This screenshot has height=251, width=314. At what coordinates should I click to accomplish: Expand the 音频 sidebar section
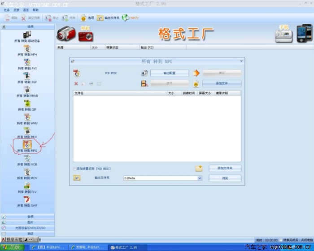tap(27, 216)
